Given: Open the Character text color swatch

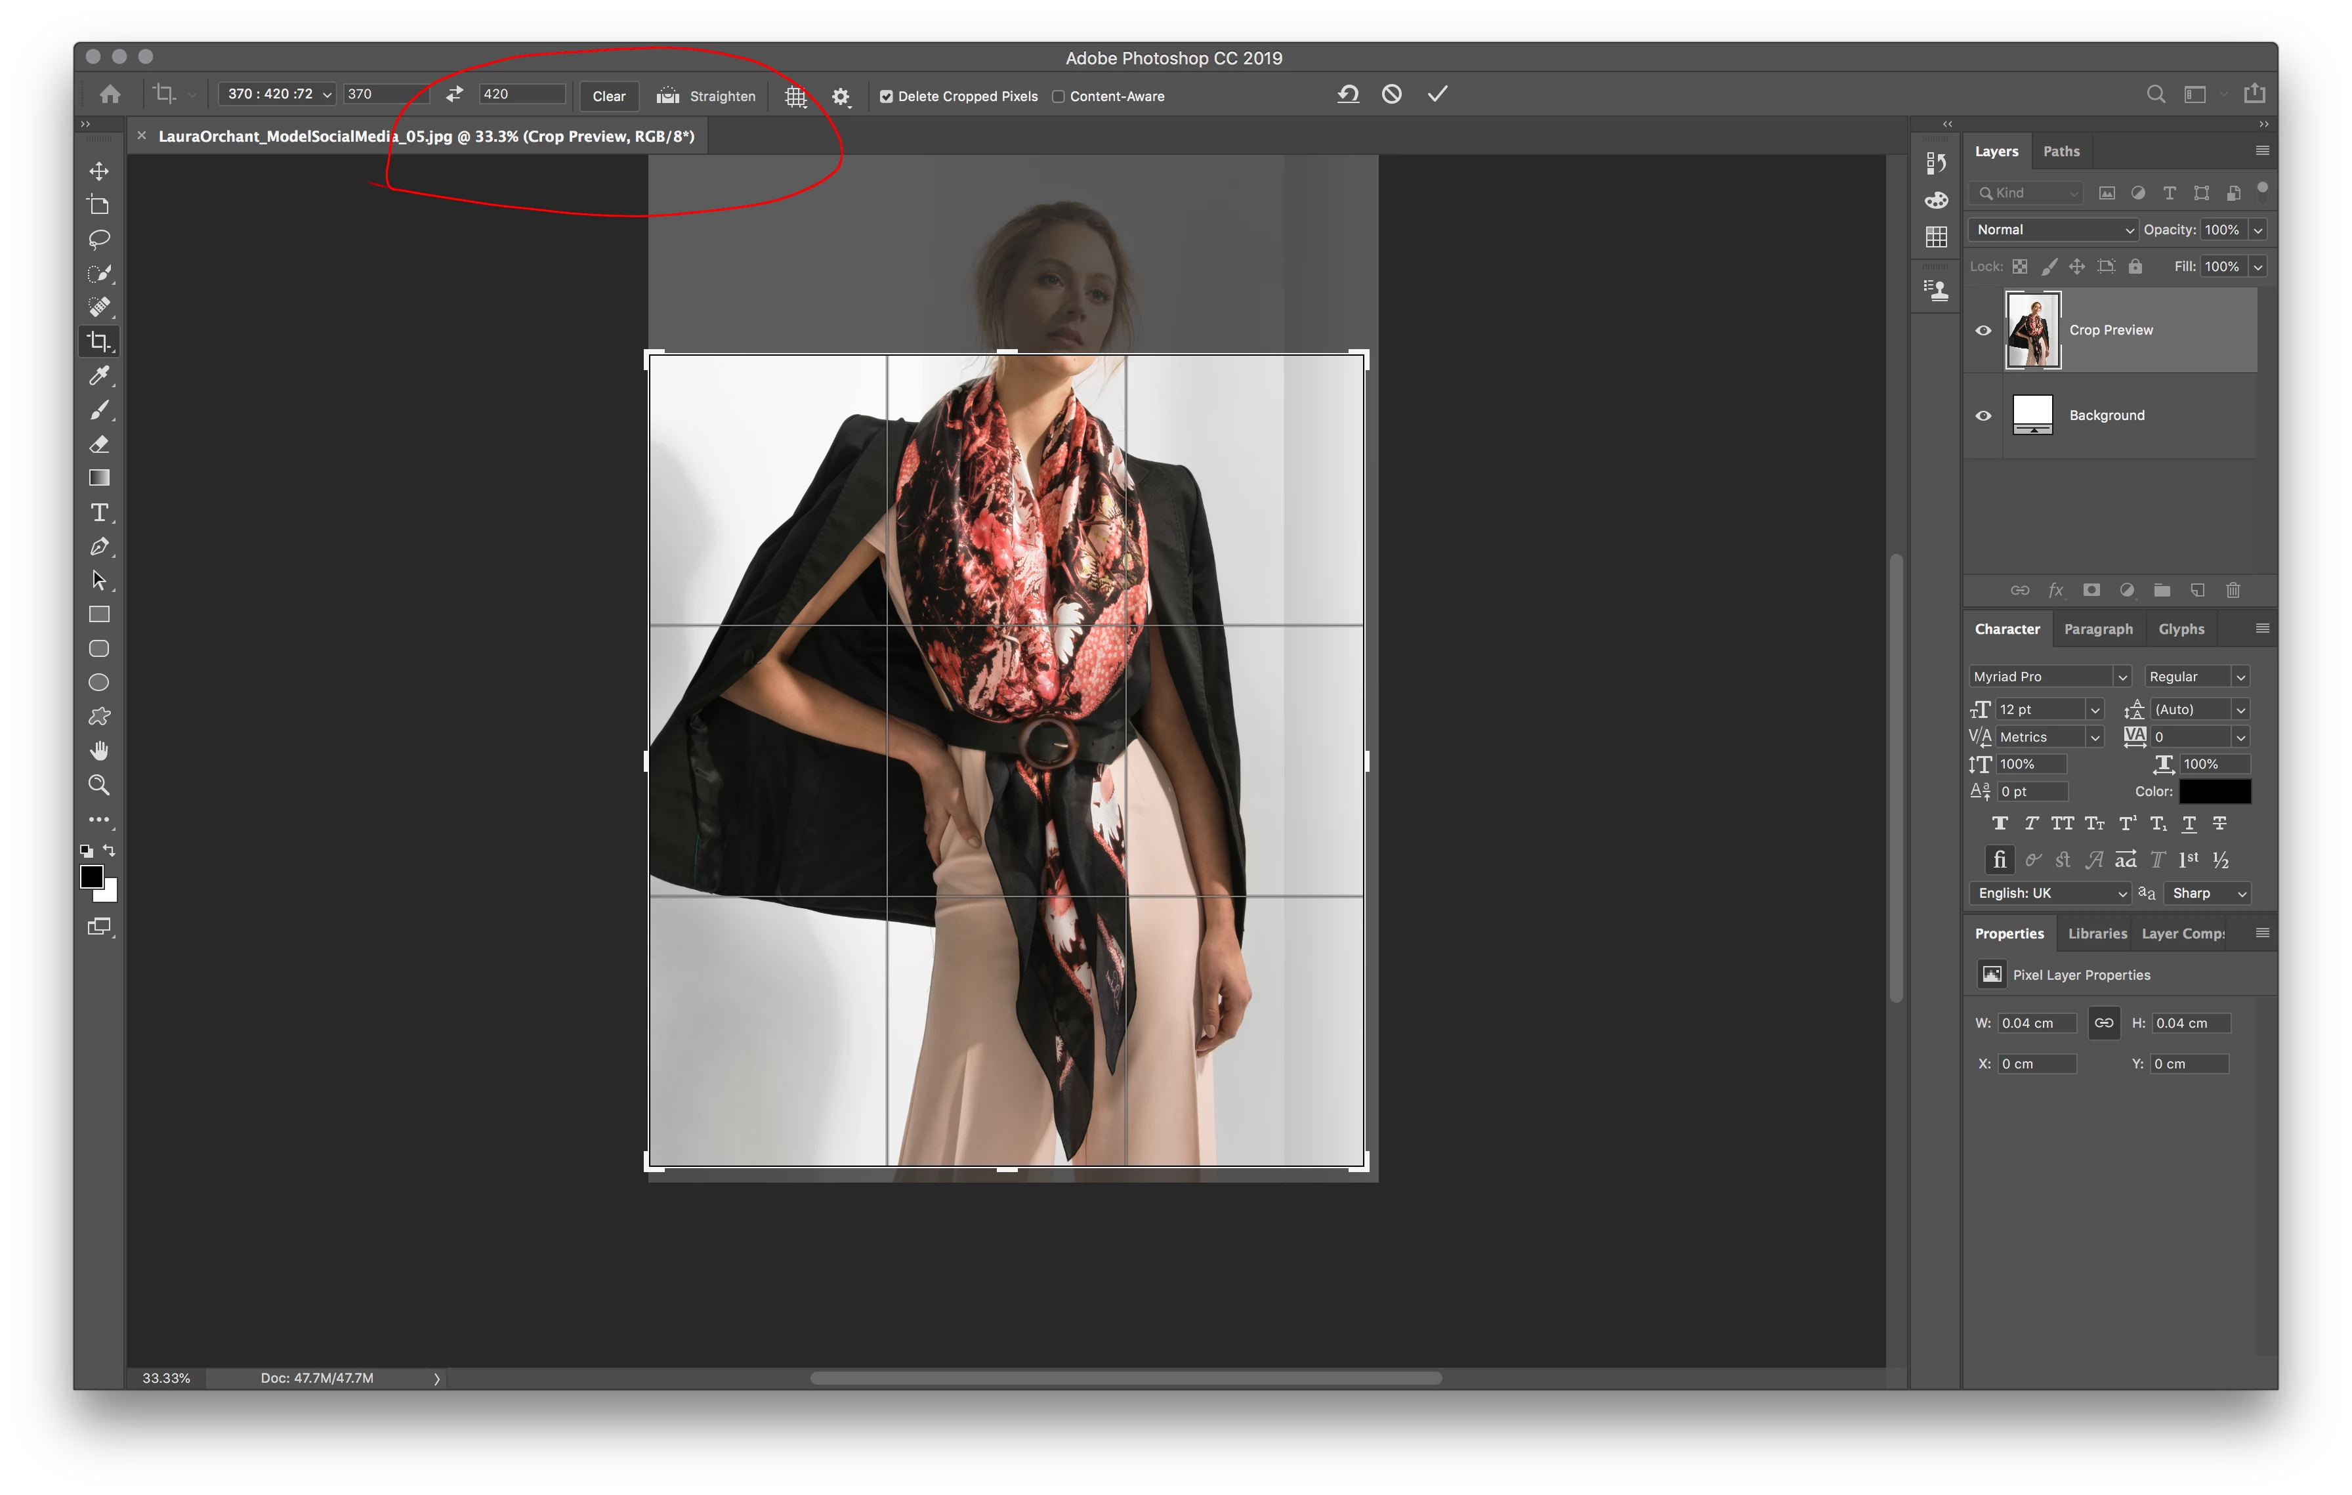Looking at the screenshot, I should pos(2214,792).
